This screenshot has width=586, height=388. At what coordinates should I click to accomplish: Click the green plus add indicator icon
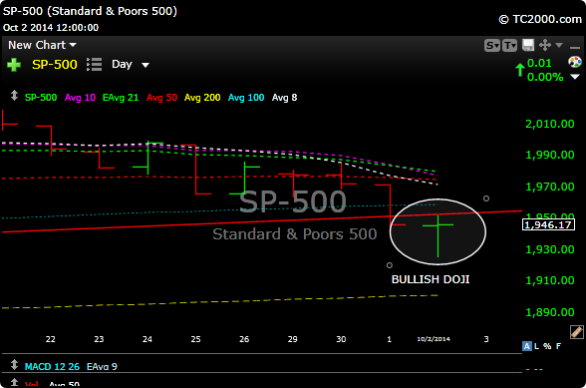[x=14, y=65]
